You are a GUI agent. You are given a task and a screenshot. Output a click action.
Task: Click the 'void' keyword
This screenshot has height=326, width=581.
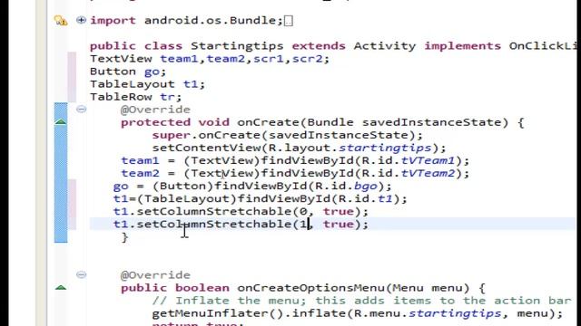pyautogui.click(x=214, y=122)
